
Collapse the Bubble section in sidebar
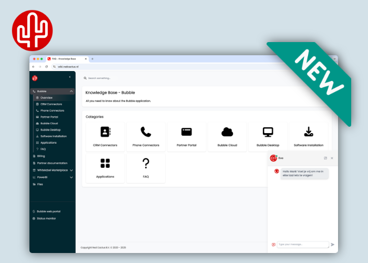[x=71, y=91]
